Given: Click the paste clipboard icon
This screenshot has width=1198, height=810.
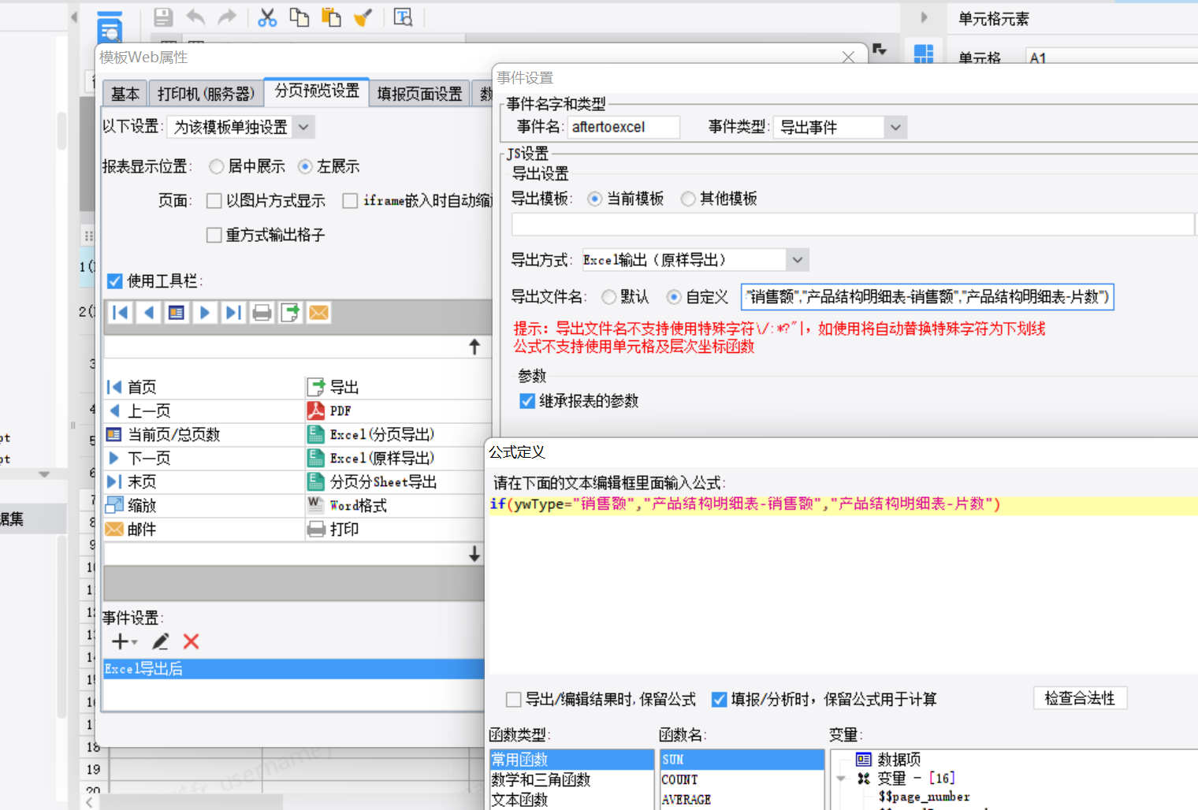Looking at the screenshot, I should tap(331, 17).
